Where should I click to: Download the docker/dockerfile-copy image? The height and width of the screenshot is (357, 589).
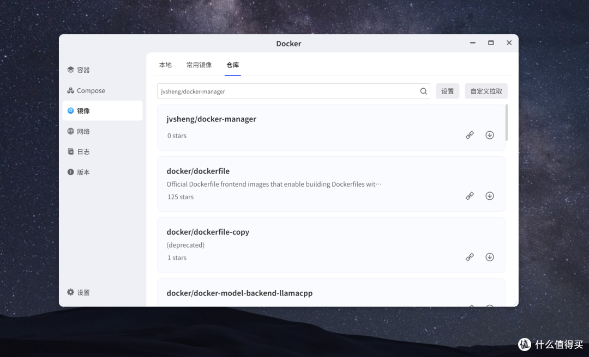489,257
